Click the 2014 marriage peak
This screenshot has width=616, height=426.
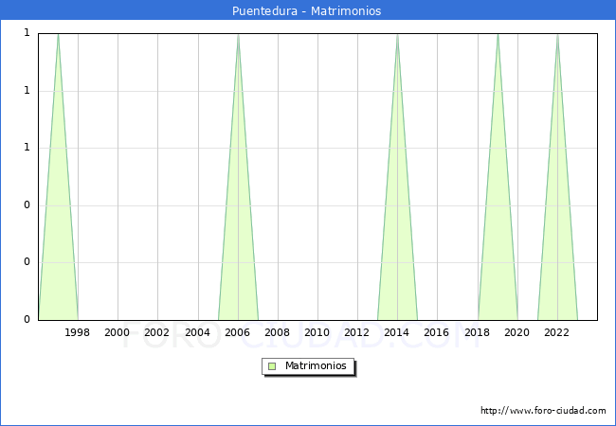[x=397, y=36]
